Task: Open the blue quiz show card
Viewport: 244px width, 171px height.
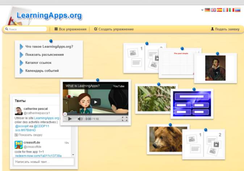Action: tap(192, 104)
